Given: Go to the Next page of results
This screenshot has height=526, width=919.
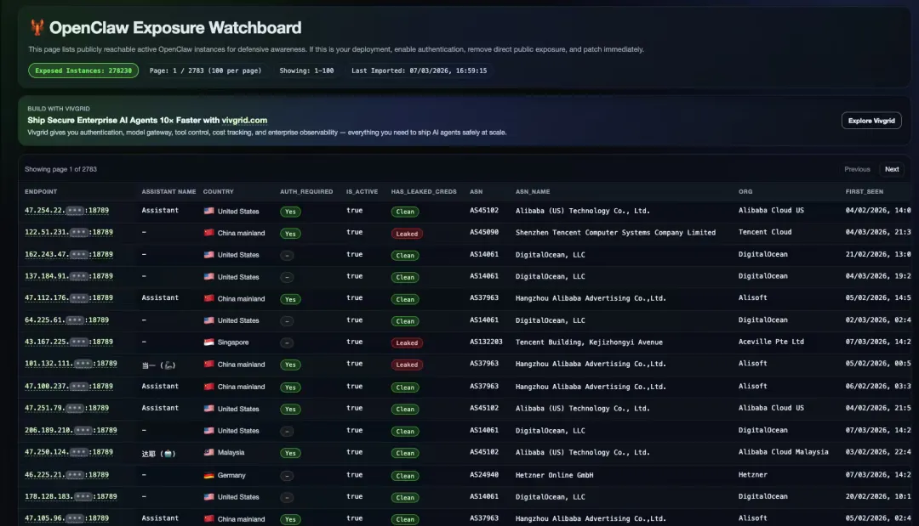Looking at the screenshot, I should coord(891,169).
